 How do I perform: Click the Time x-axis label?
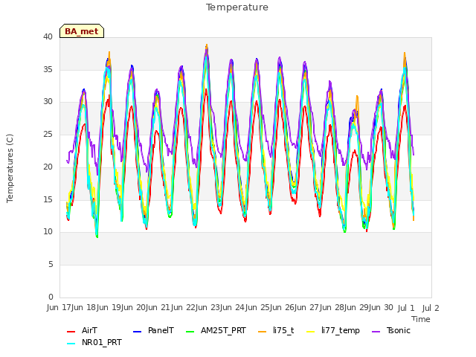pyautogui.click(x=421, y=319)
